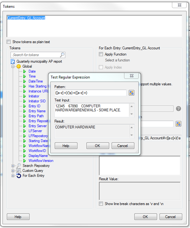Click the Pattern input field

coord(90,93)
